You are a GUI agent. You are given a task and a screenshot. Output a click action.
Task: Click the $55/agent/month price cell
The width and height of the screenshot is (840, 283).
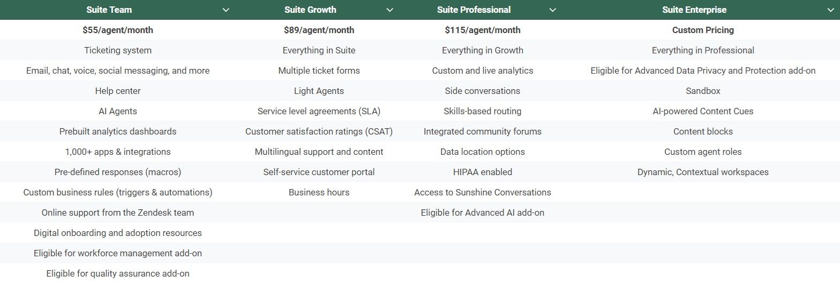[118, 30]
